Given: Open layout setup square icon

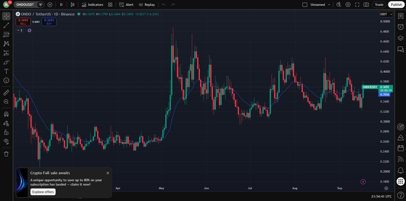Looking at the screenshot, I should [x=305, y=5].
